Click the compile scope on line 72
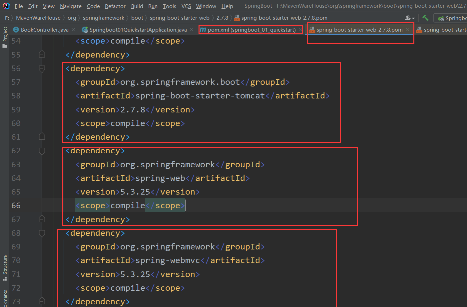The width and height of the screenshot is (467, 307). (x=128, y=288)
